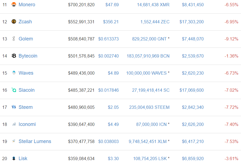The image size is (241, 165).
Task: Click Iconomi volume $2,626,200
Action: 193,125
